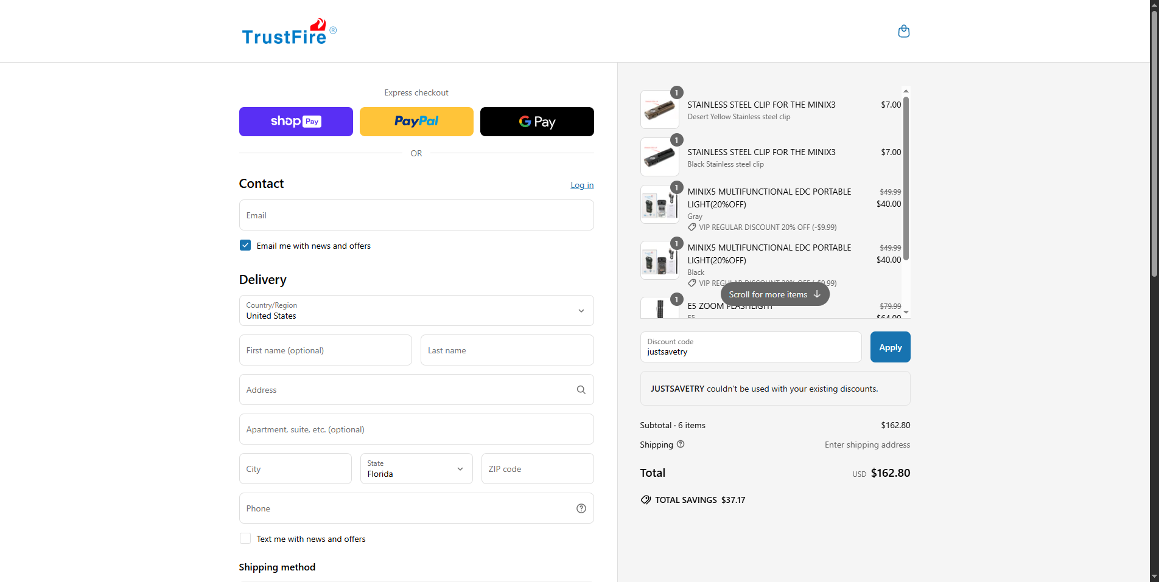Viewport: 1159px width, 582px height.
Task: Click the Enter shipping address text
Action: pyautogui.click(x=867, y=445)
